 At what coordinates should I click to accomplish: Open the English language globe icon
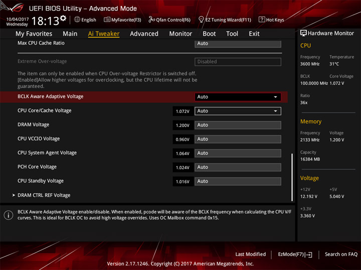(x=77, y=19)
